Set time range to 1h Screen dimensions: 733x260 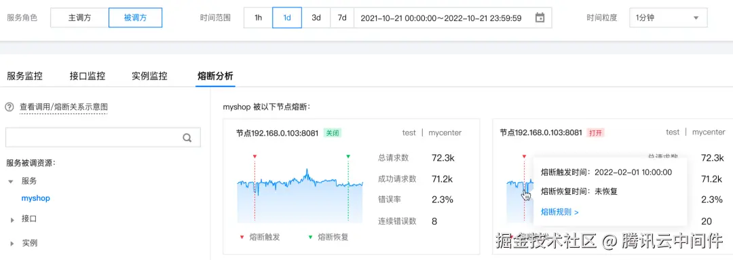258,18
